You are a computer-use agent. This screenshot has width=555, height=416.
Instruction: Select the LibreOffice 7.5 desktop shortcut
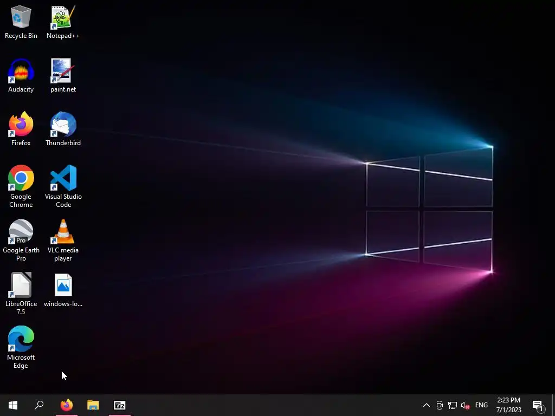tap(21, 294)
